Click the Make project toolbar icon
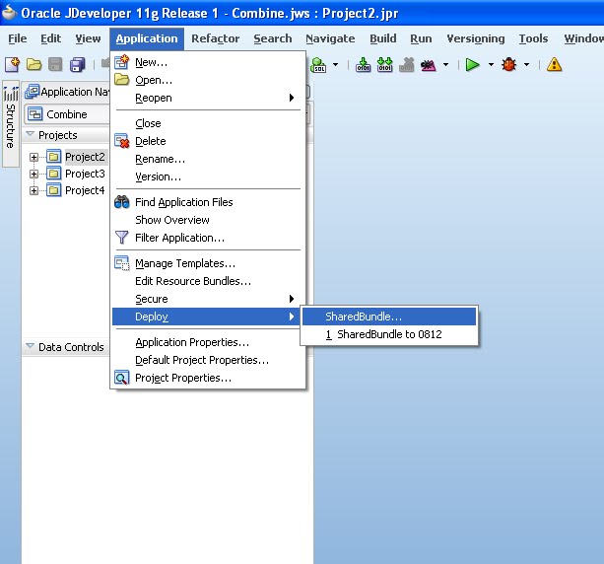This screenshot has width=604, height=564. pyautogui.click(x=363, y=64)
